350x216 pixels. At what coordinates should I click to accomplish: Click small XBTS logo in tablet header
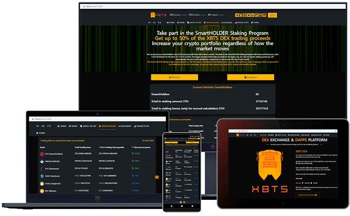240,135
